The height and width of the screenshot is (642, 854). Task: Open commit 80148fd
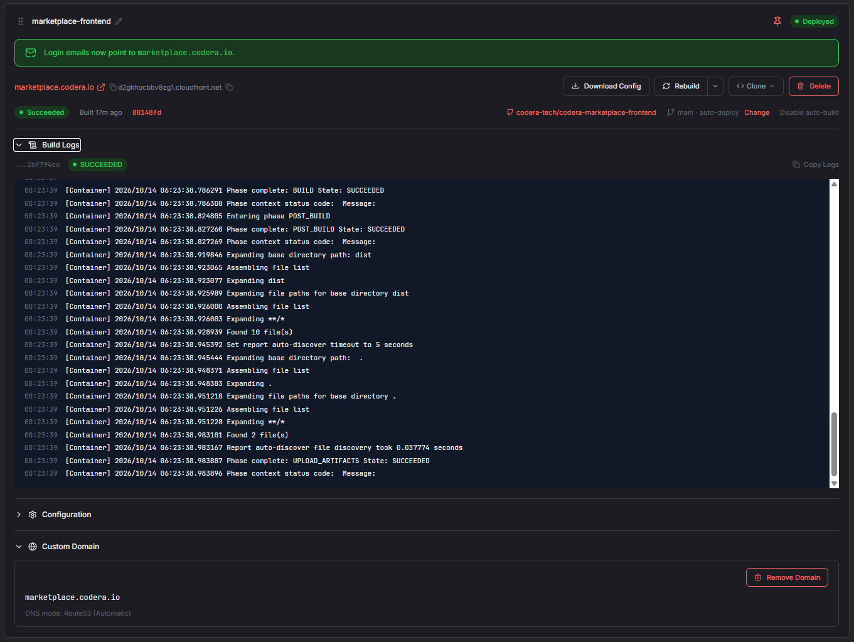pos(147,112)
